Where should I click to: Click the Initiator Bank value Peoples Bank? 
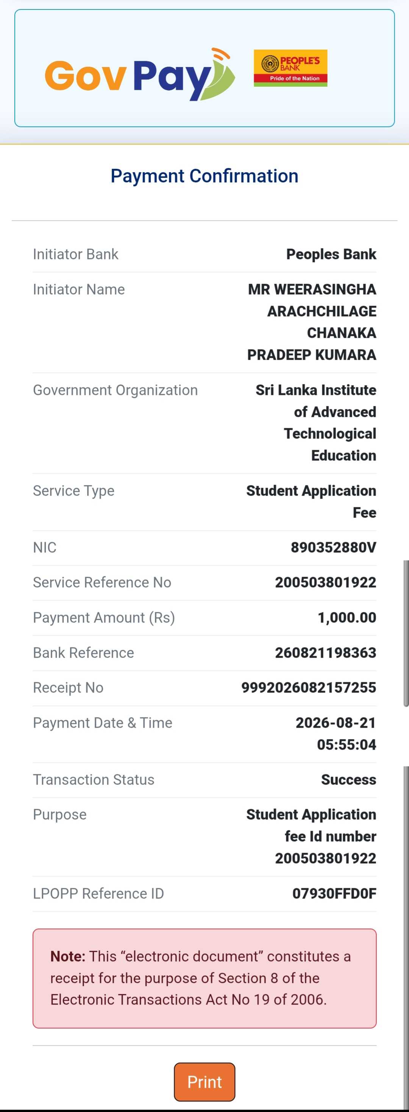coord(331,254)
